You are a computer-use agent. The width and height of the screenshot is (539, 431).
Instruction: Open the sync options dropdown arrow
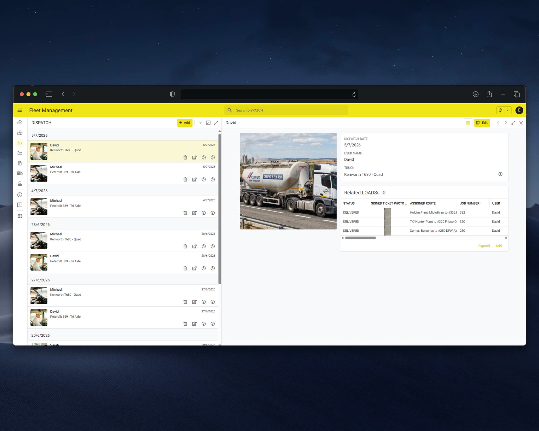click(x=508, y=110)
